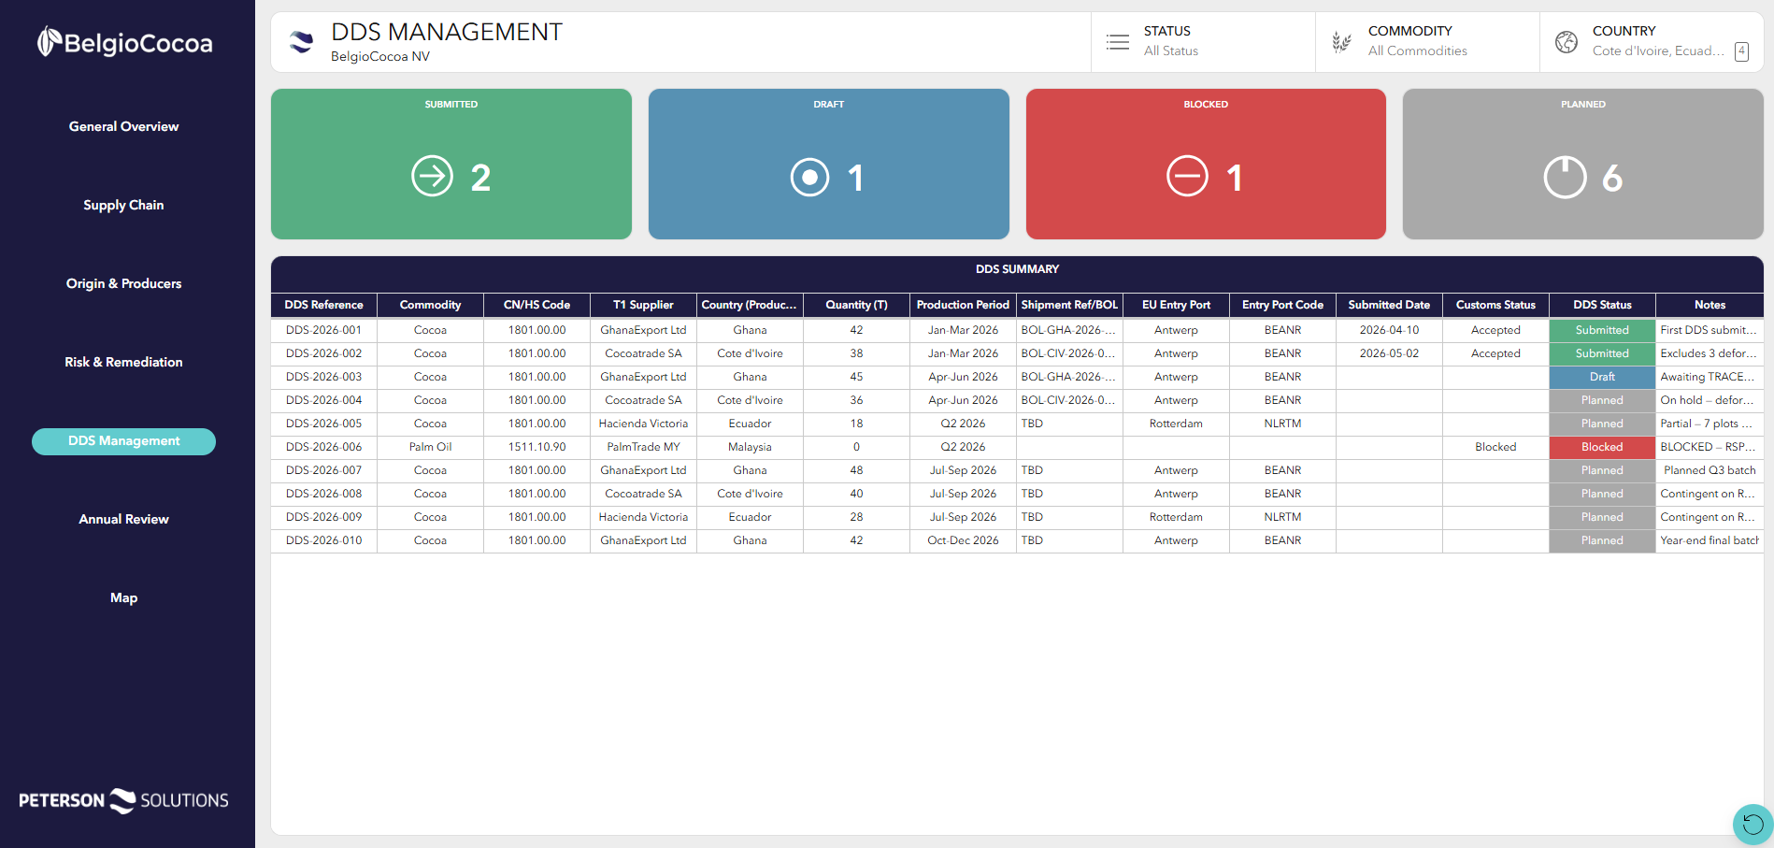Select the DDS Management menu item

coord(123,441)
